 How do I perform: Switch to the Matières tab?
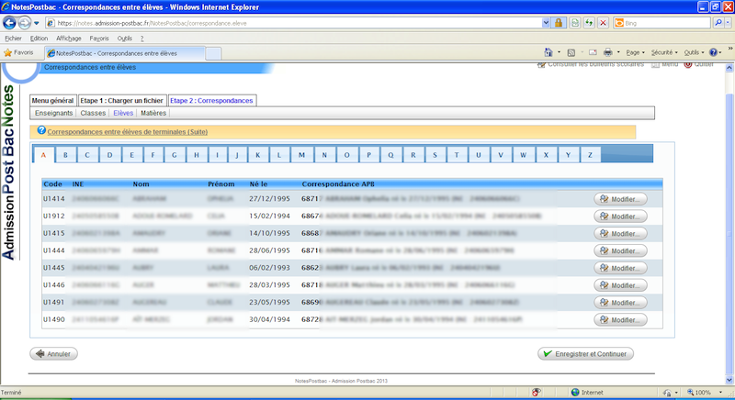pyautogui.click(x=153, y=113)
